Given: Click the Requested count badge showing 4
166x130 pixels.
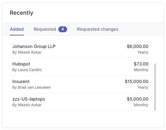Looking at the screenshot, I should [x=63, y=29].
